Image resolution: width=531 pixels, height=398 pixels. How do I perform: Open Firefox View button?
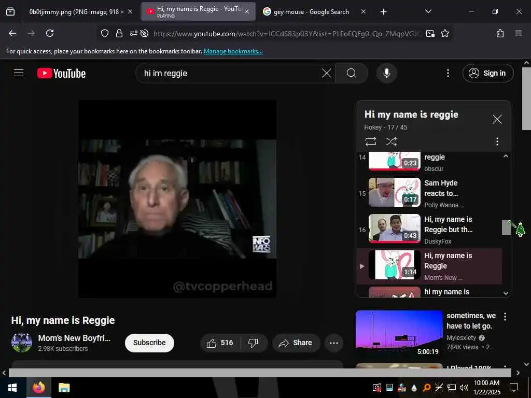[x=10, y=12]
